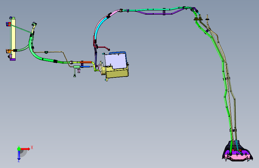This screenshot has width=259, height=168.
Task: Select the purple tube along the top
Action: 159,14
